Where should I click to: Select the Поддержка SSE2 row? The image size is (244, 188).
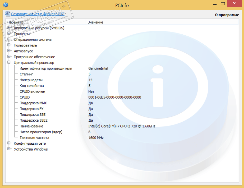tap(33, 120)
